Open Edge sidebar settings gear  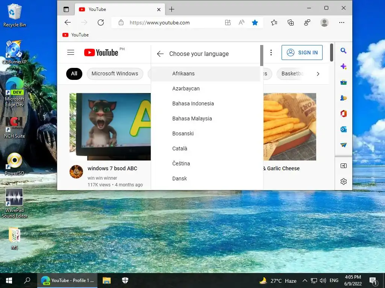pos(344,181)
